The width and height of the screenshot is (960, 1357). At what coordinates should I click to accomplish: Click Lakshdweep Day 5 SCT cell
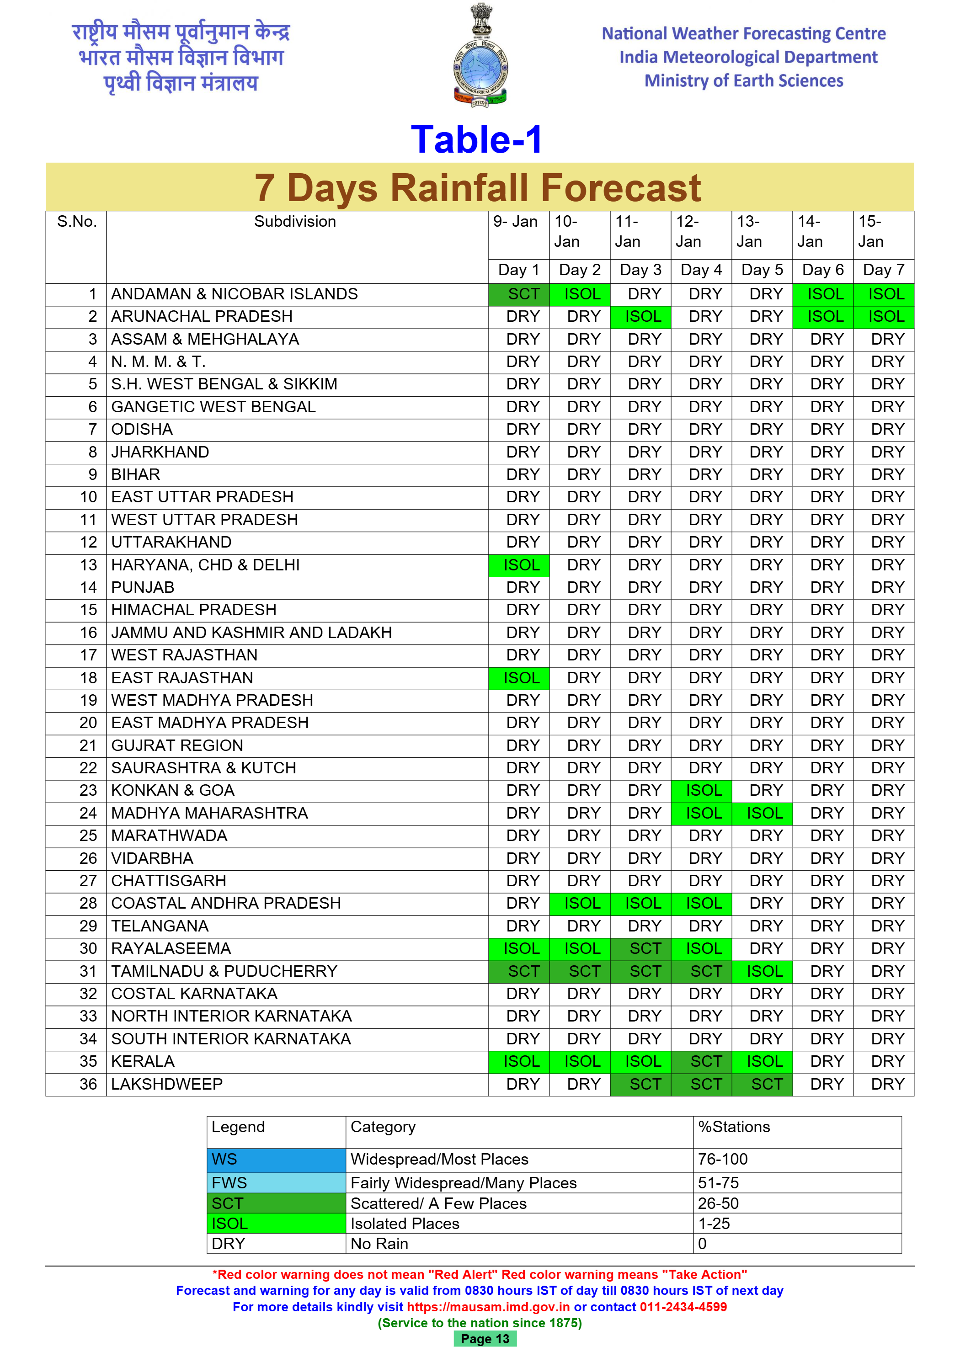(762, 1084)
